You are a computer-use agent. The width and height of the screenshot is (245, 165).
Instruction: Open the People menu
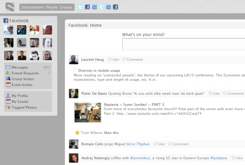[x=52, y=7]
